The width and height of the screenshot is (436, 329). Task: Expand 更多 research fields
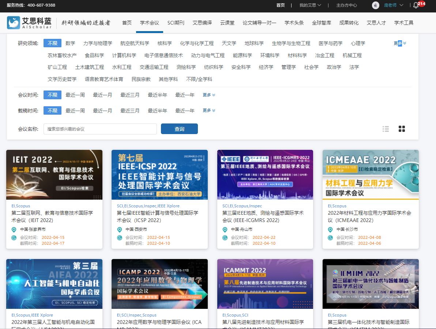400,43
